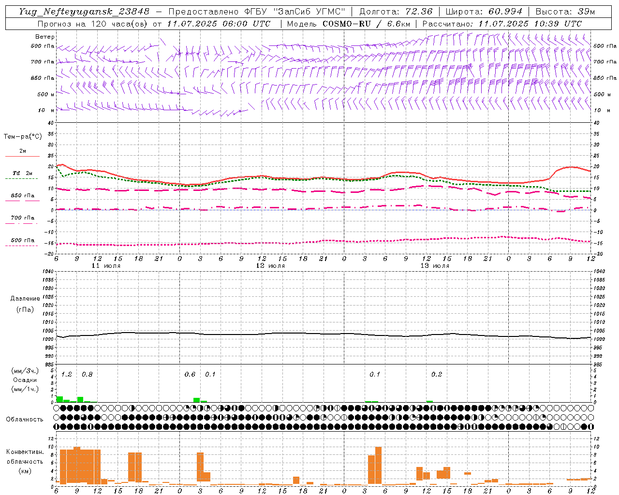619x495 pixels.
Task: Click the 12 июля date label
Action: click(270, 266)
